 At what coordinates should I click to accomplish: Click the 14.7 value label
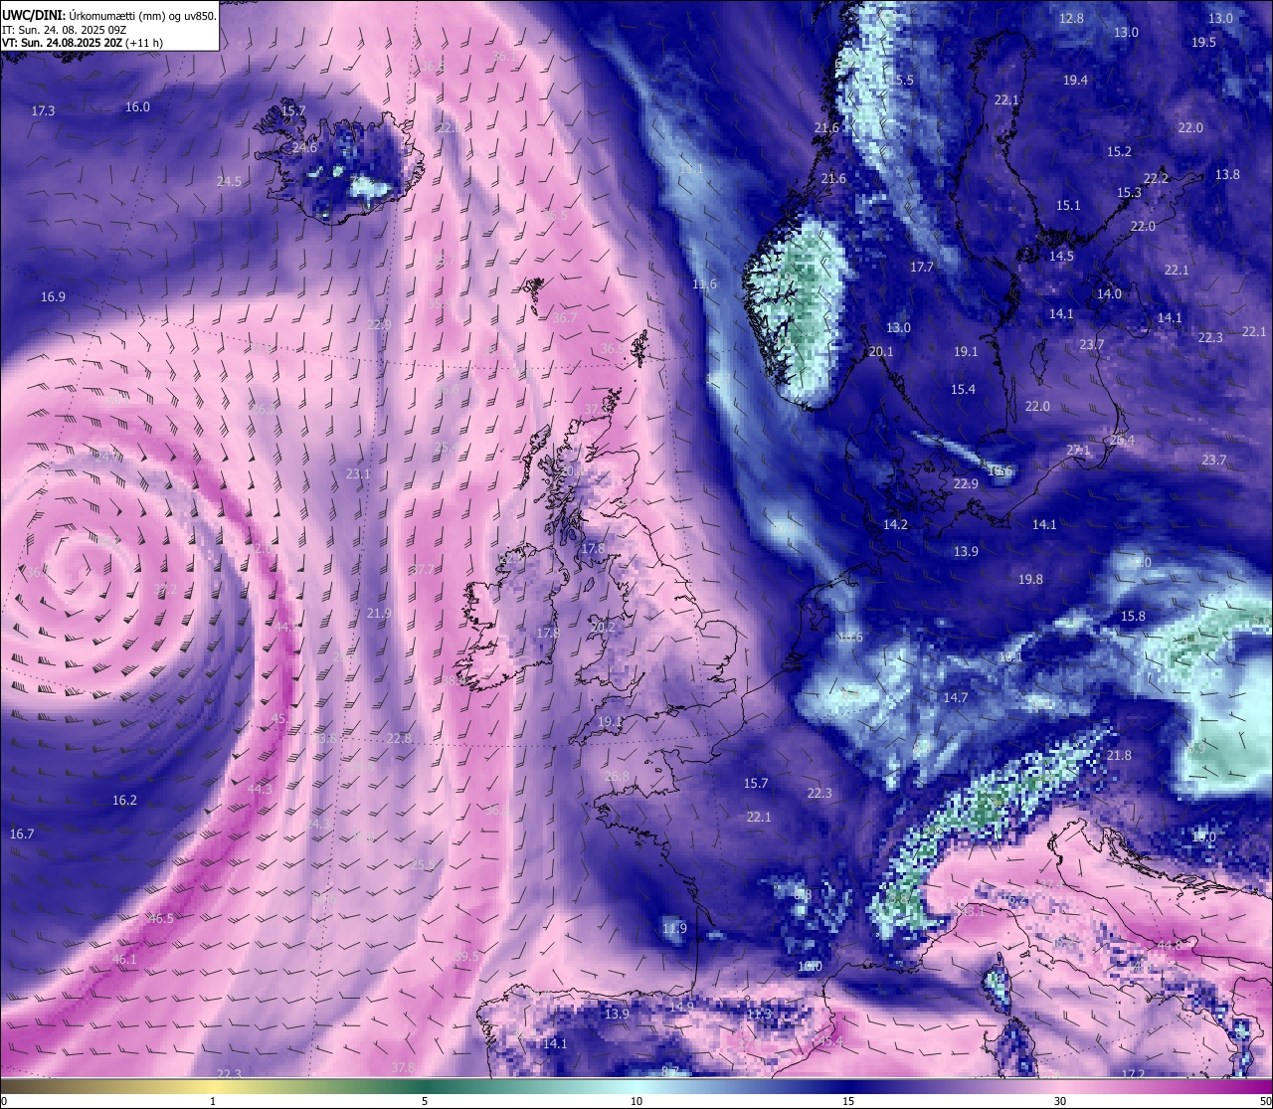tap(956, 698)
